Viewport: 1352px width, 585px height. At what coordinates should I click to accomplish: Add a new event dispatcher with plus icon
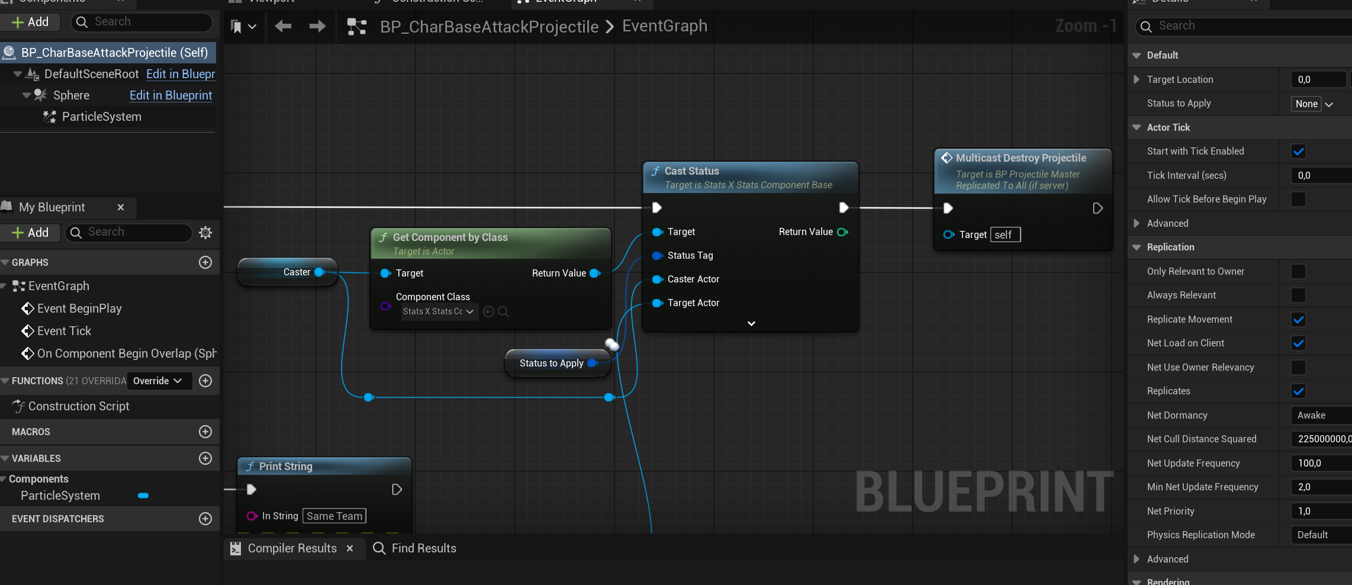pyautogui.click(x=205, y=519)
